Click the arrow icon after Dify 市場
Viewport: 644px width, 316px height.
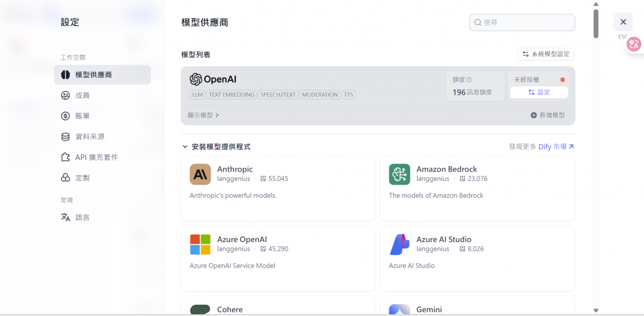pos(571,146)
